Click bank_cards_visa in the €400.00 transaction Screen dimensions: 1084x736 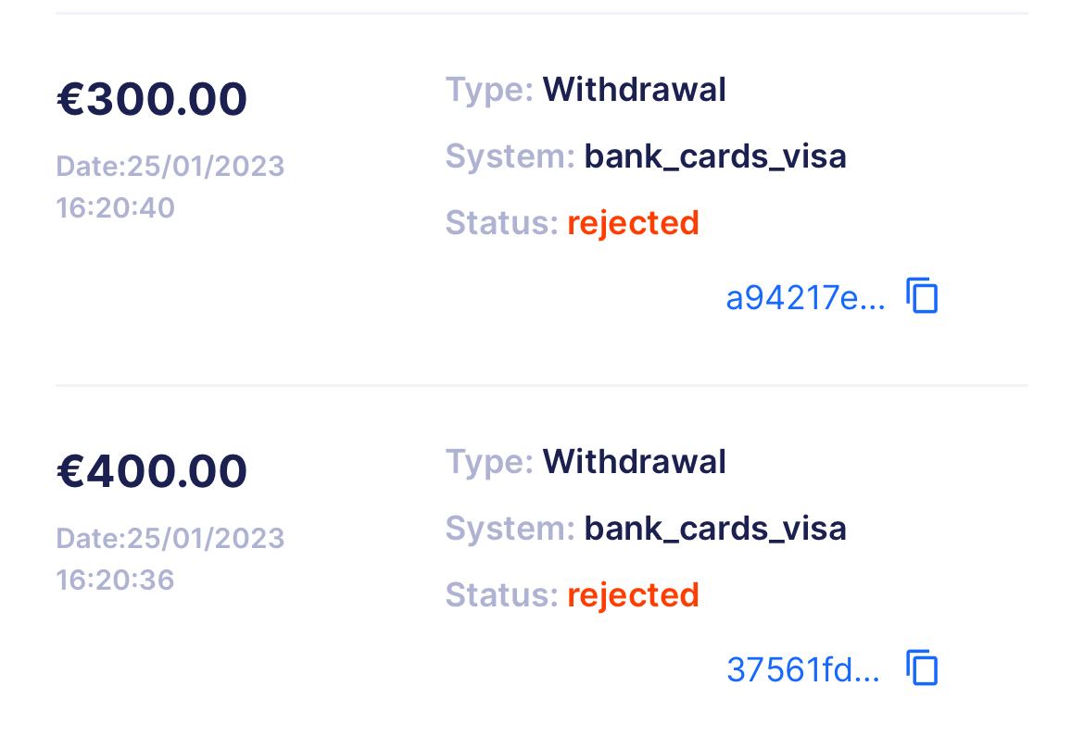click(x=714, y=529)
